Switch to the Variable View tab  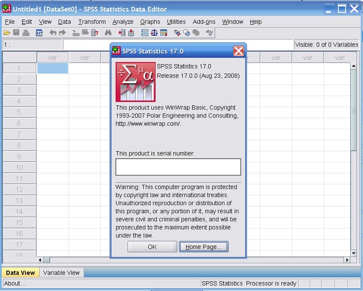pos(61,273)
